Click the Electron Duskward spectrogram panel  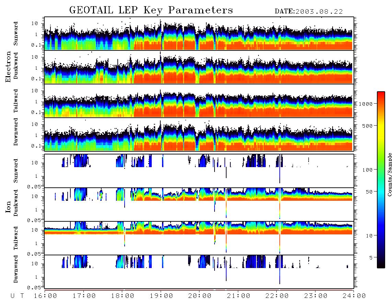199,67
